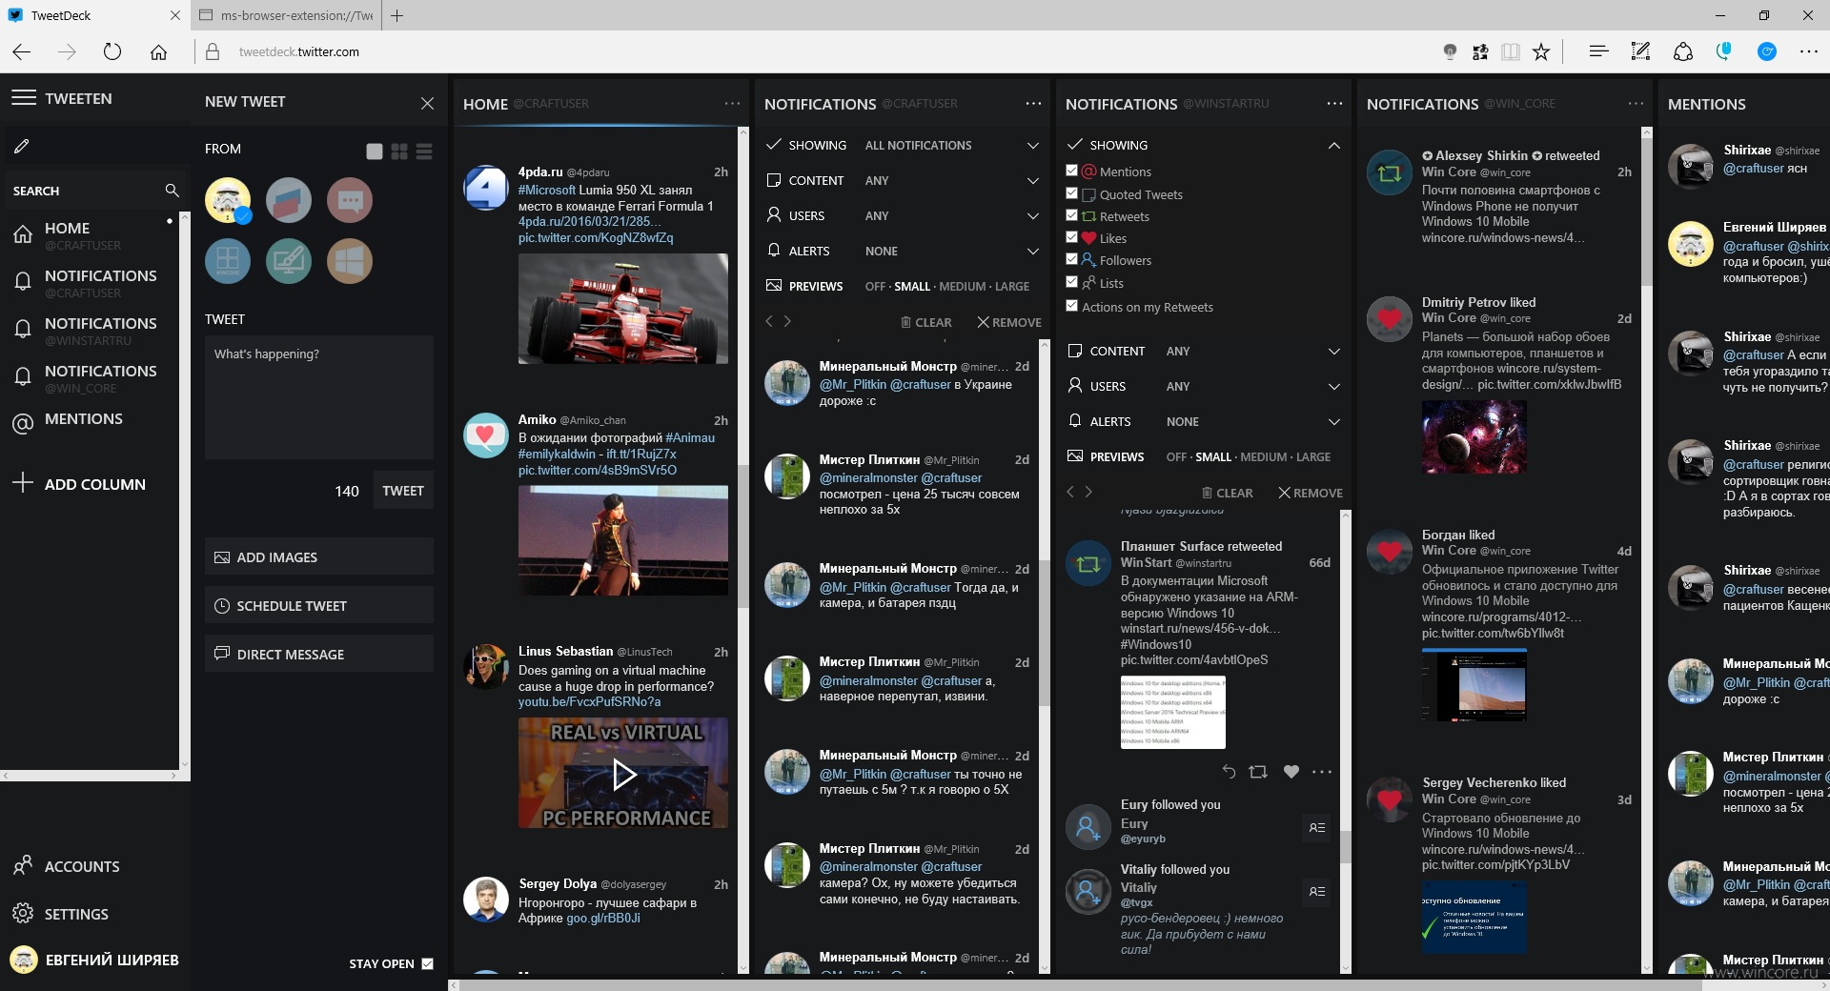1830x991 pixels.
Task: Pick the blue Windows-logo account avatar
Action: [x=228, y=261]
